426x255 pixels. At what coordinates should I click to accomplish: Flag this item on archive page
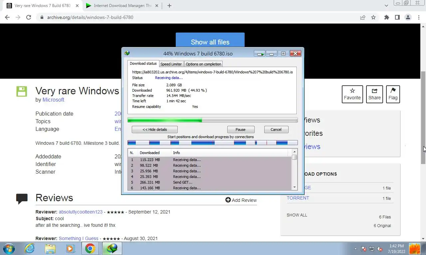tap(393, 94)
